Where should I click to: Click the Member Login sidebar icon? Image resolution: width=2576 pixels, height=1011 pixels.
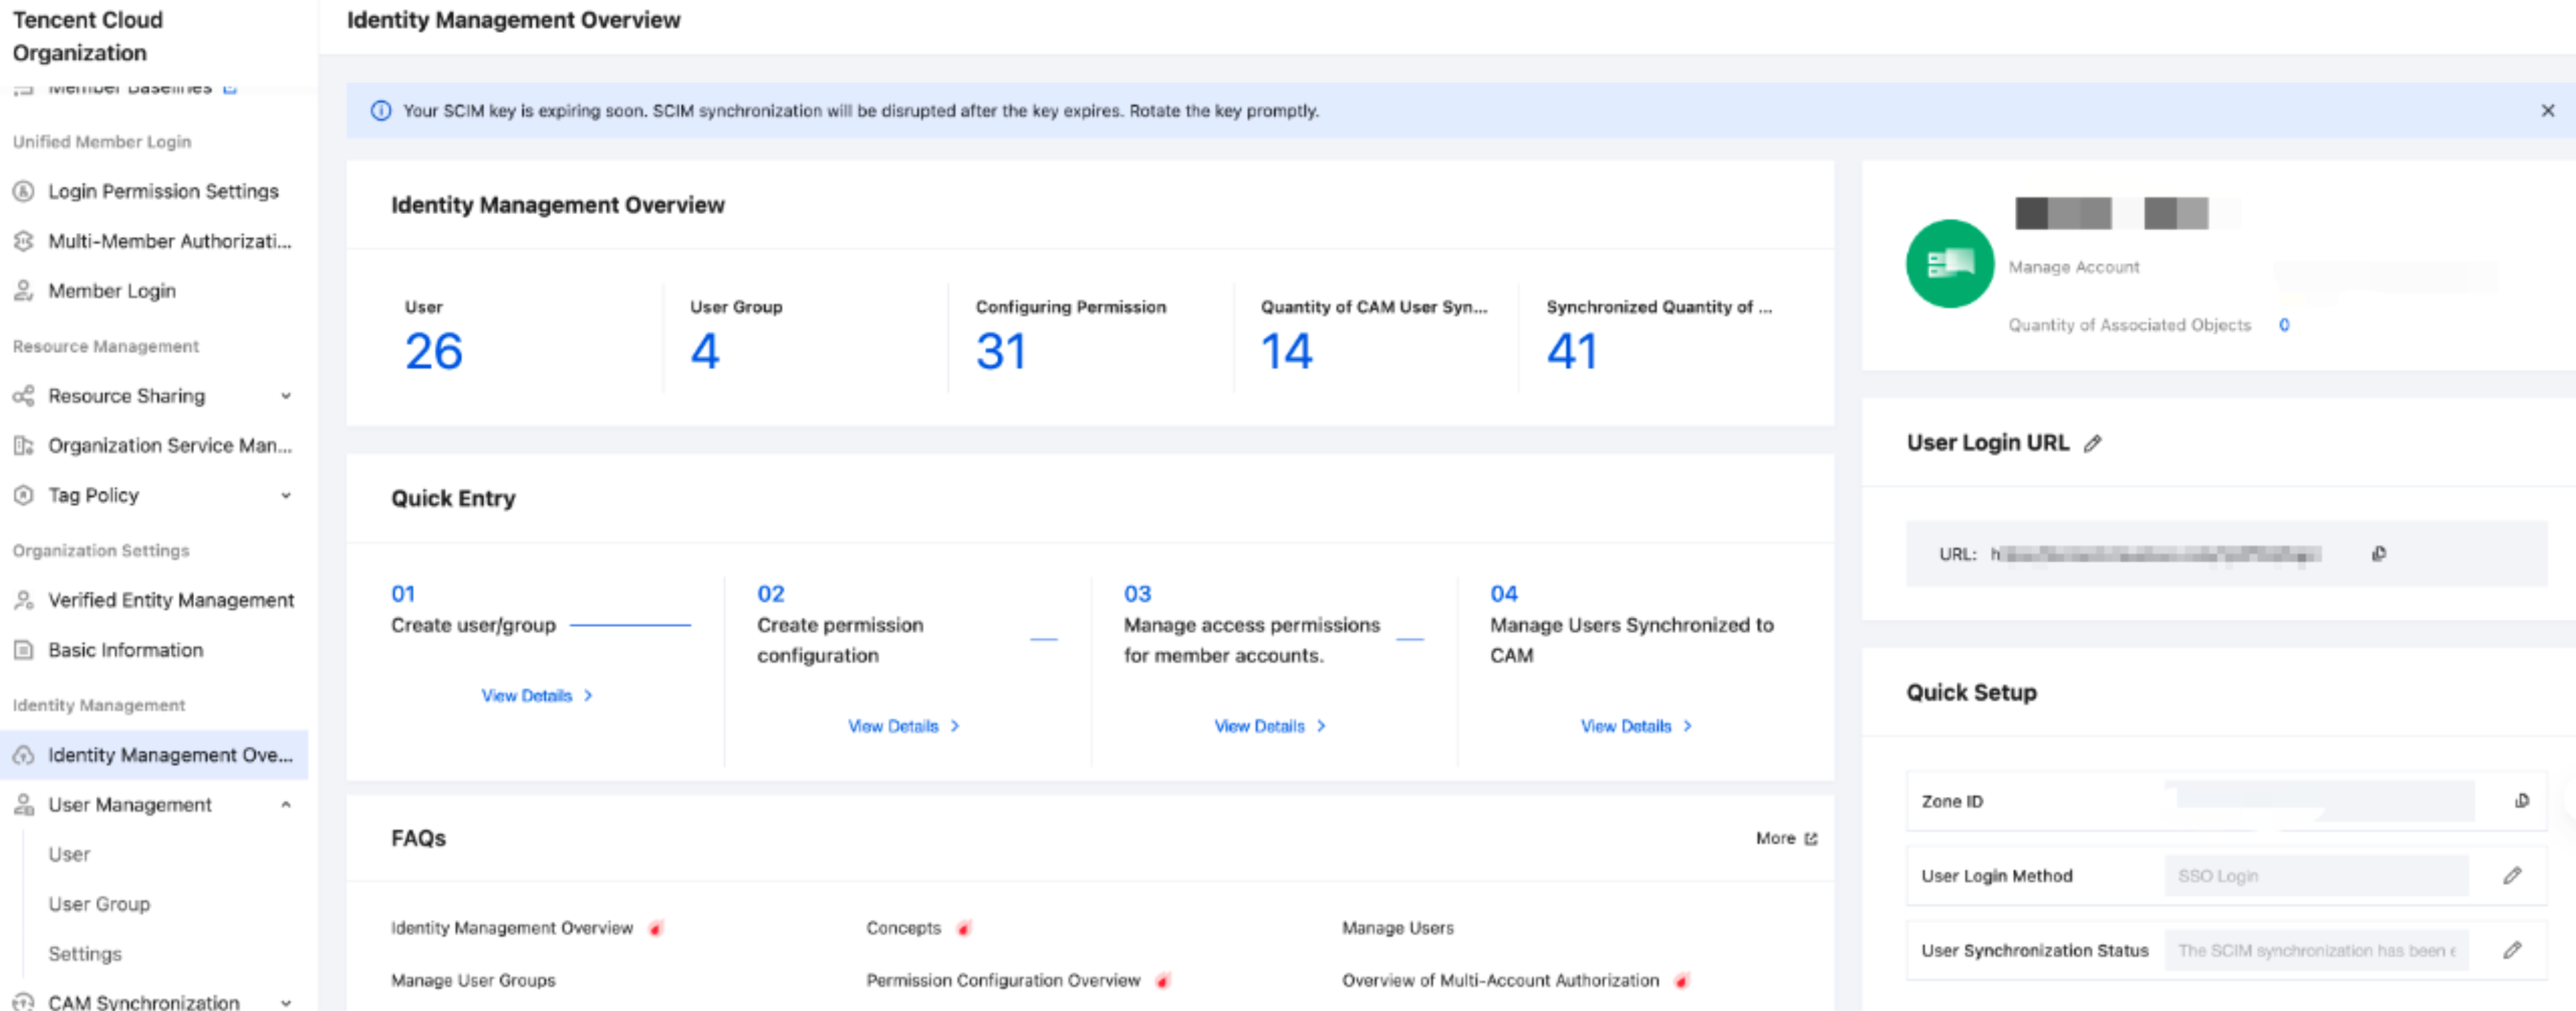tap(24, 291)
